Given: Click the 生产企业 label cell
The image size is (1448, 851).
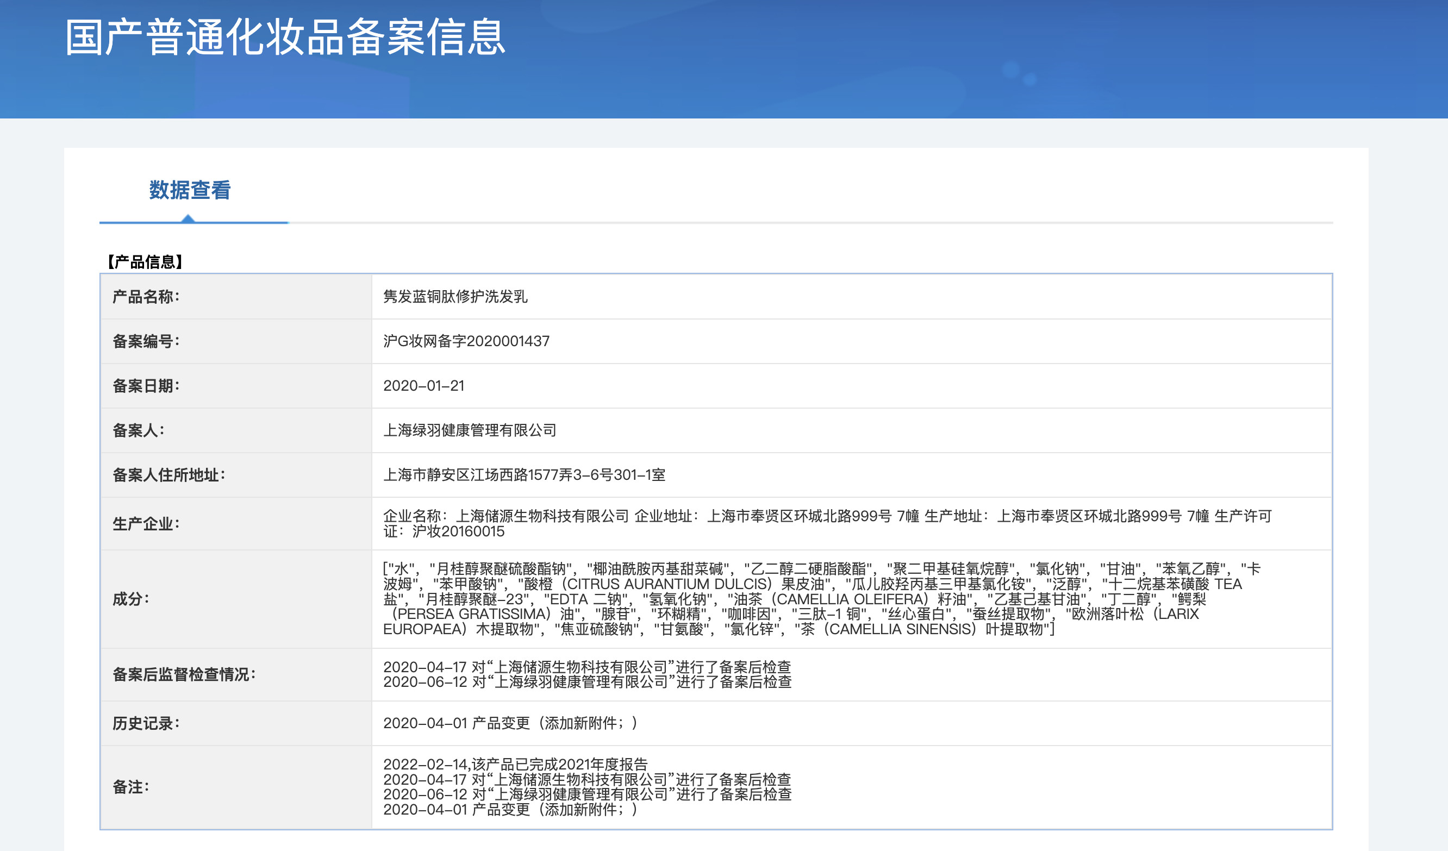Looking at the screenshot, I should tap(236, 523).
